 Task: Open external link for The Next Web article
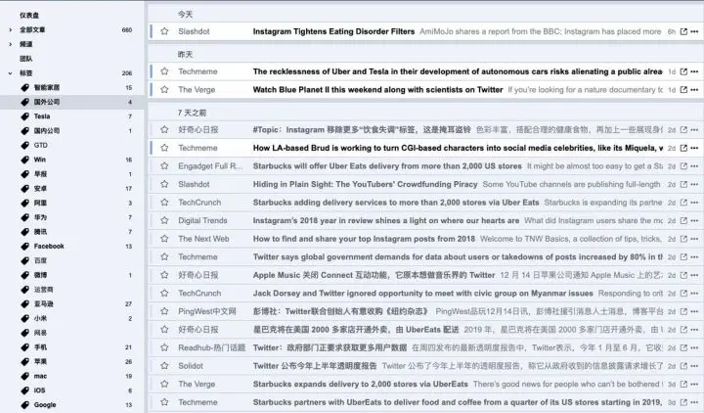(683, 239)
